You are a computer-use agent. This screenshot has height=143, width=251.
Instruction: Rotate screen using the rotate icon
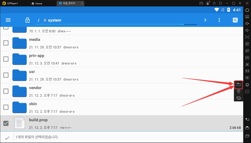238,98
